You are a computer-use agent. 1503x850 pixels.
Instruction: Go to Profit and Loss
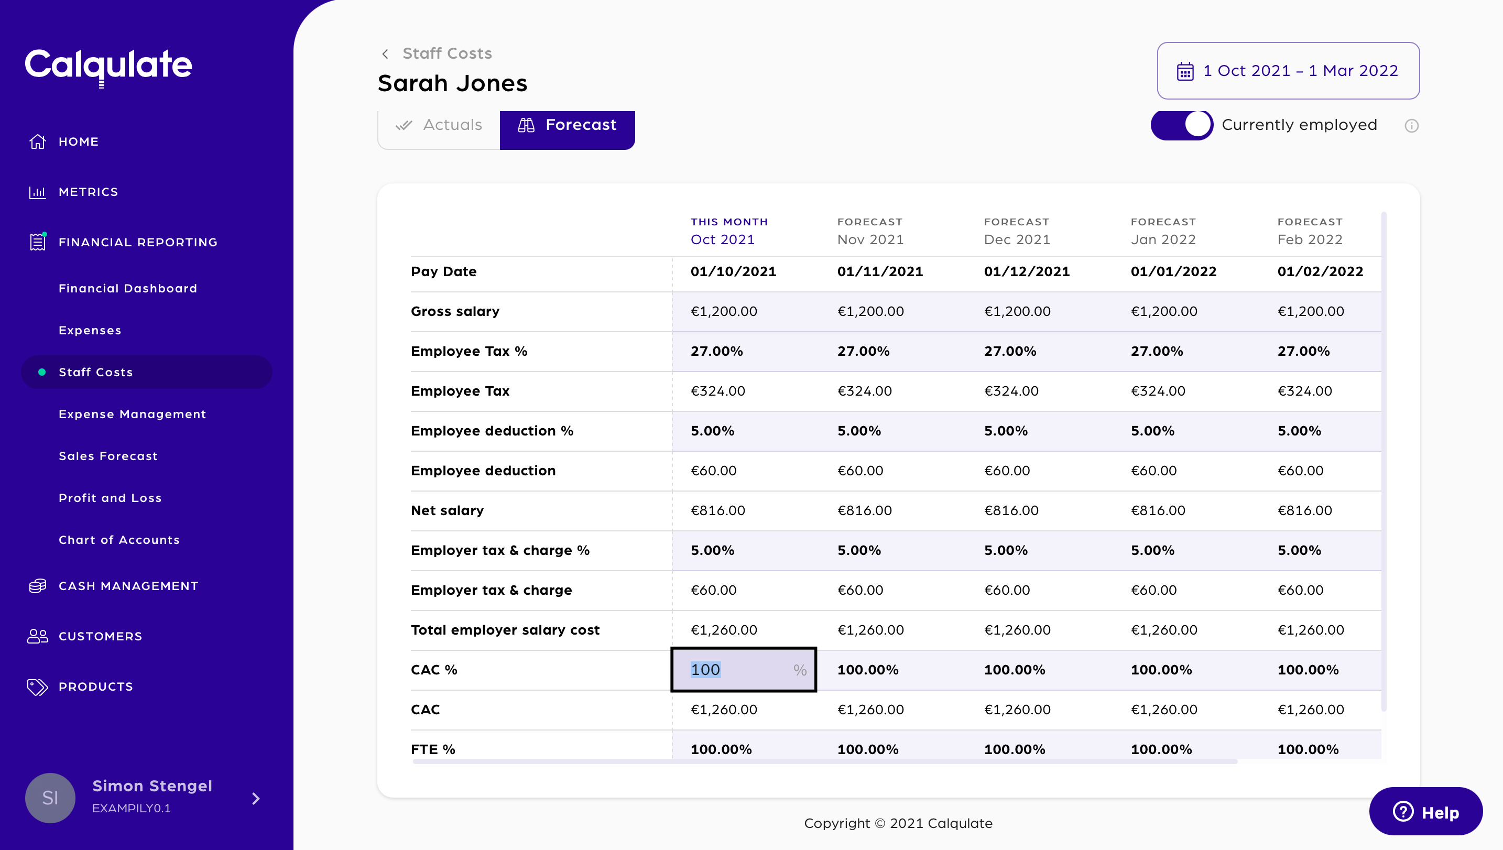click(111, 498)
